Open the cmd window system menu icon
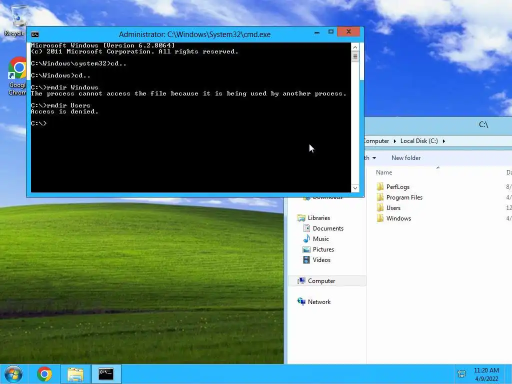Viewport: 512px width, 384px height. pyautogui.click(x=34, y=34)
